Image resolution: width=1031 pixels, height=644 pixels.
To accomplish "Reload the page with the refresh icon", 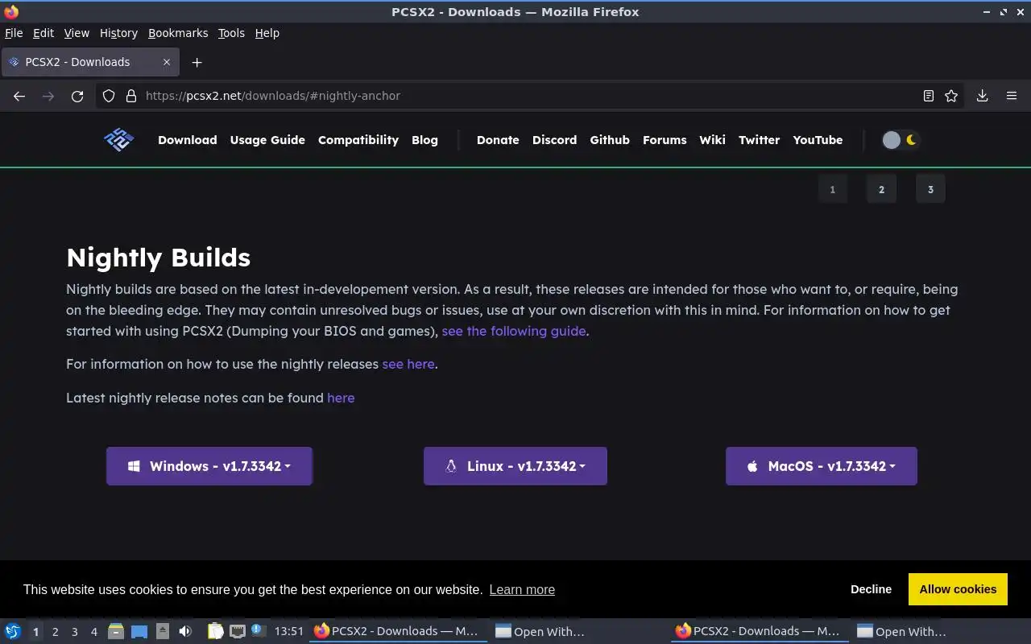I will (77, 96).
